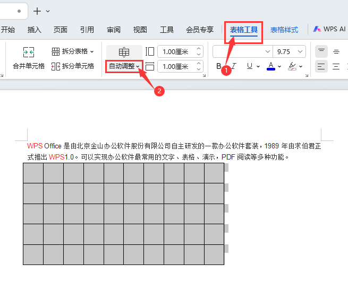Open the 会员专享 tab
The image size is (348, 291).
coord(200,30)
